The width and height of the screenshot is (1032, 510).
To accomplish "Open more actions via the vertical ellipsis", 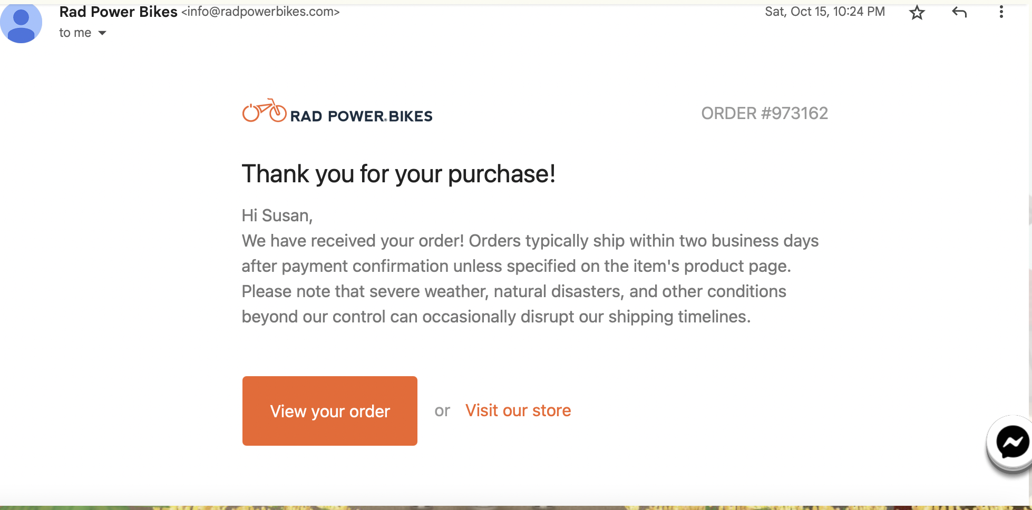I will point(1001,12).
